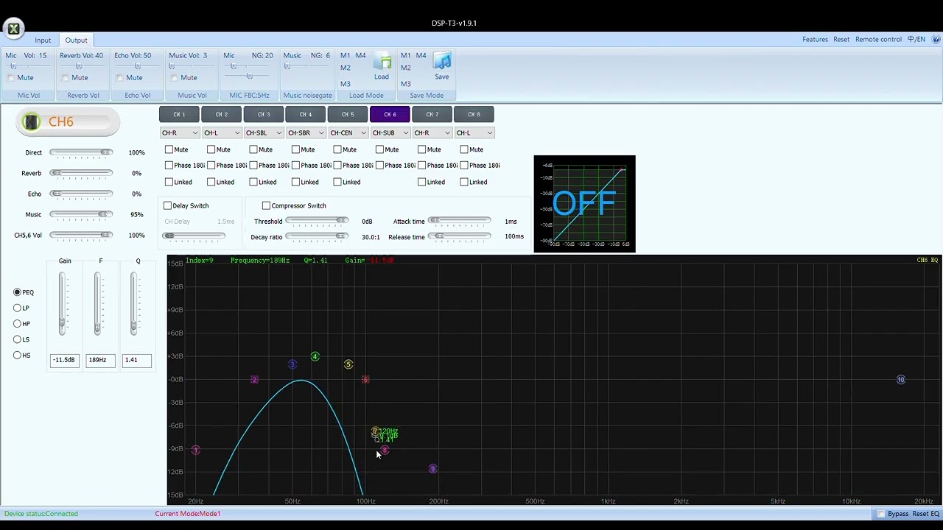
Task: Select the LP filter type
Action: 18,308
